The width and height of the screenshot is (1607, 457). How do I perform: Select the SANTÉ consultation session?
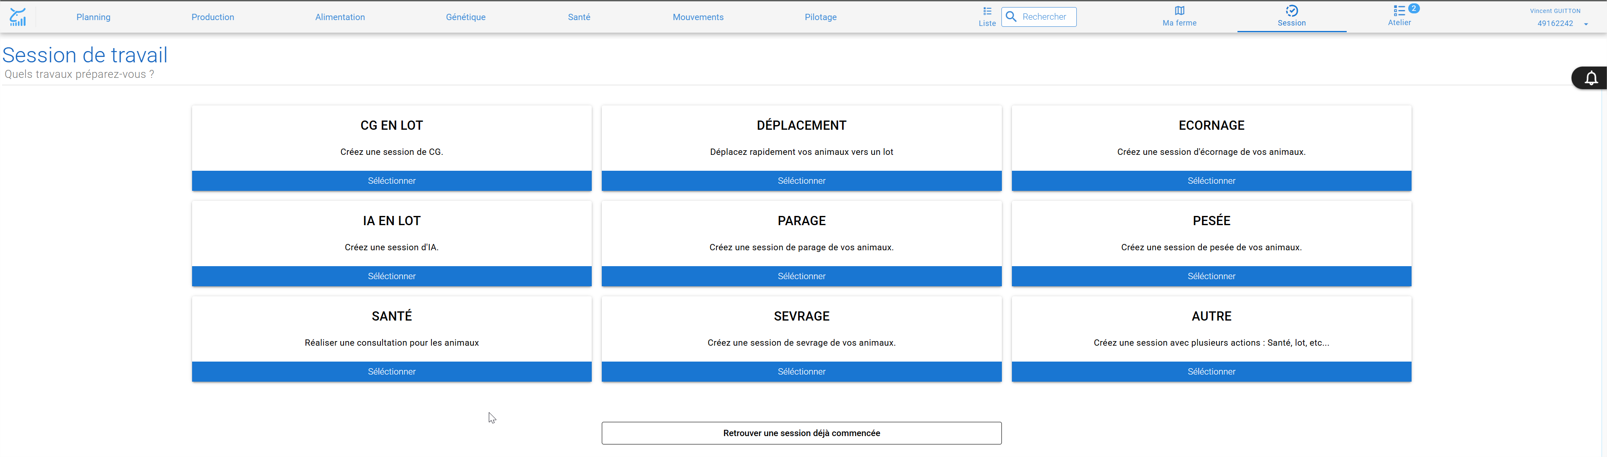[392, 372]
